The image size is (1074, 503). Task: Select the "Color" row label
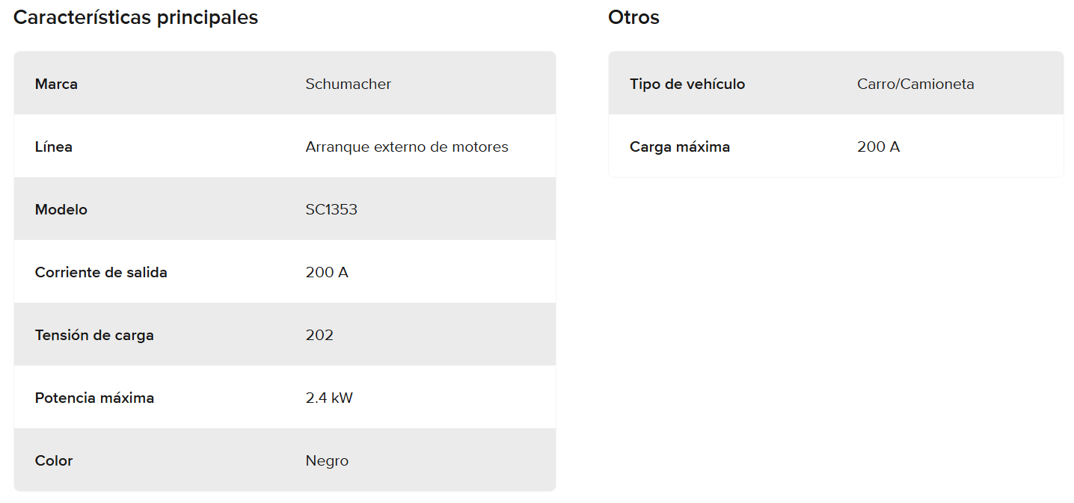point(54,460)
